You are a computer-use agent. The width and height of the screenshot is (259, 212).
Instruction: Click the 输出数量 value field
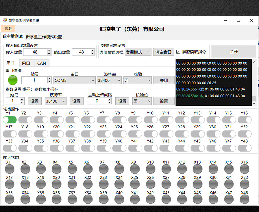(82, 52)
